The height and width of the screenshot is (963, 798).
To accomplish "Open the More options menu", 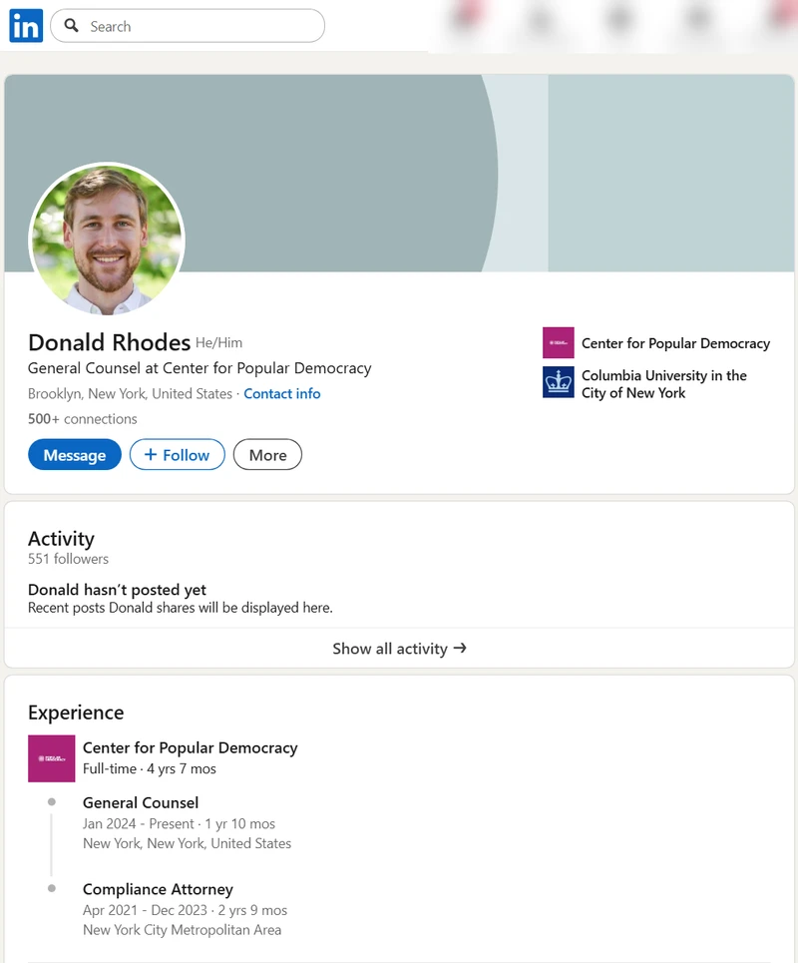I will pyautogui.click(x=267, y=454).
